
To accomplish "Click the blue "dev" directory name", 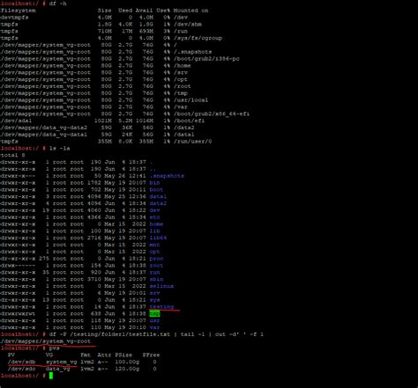I will point(154,210).
